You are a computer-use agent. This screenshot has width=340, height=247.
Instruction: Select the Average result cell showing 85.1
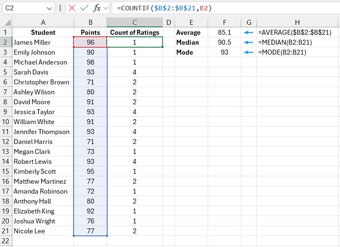tap(224, 32)
